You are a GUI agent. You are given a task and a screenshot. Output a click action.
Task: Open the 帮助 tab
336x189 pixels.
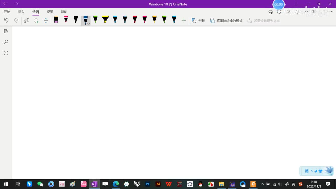point(64,12)
